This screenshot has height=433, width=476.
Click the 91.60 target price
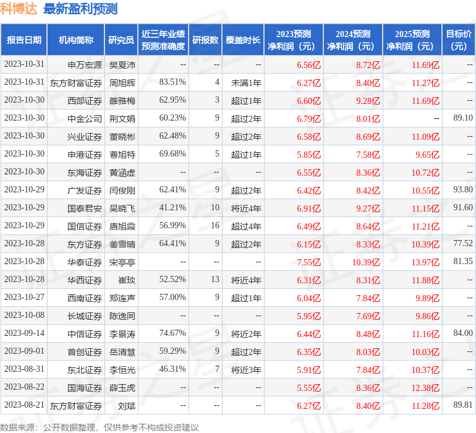463,208
